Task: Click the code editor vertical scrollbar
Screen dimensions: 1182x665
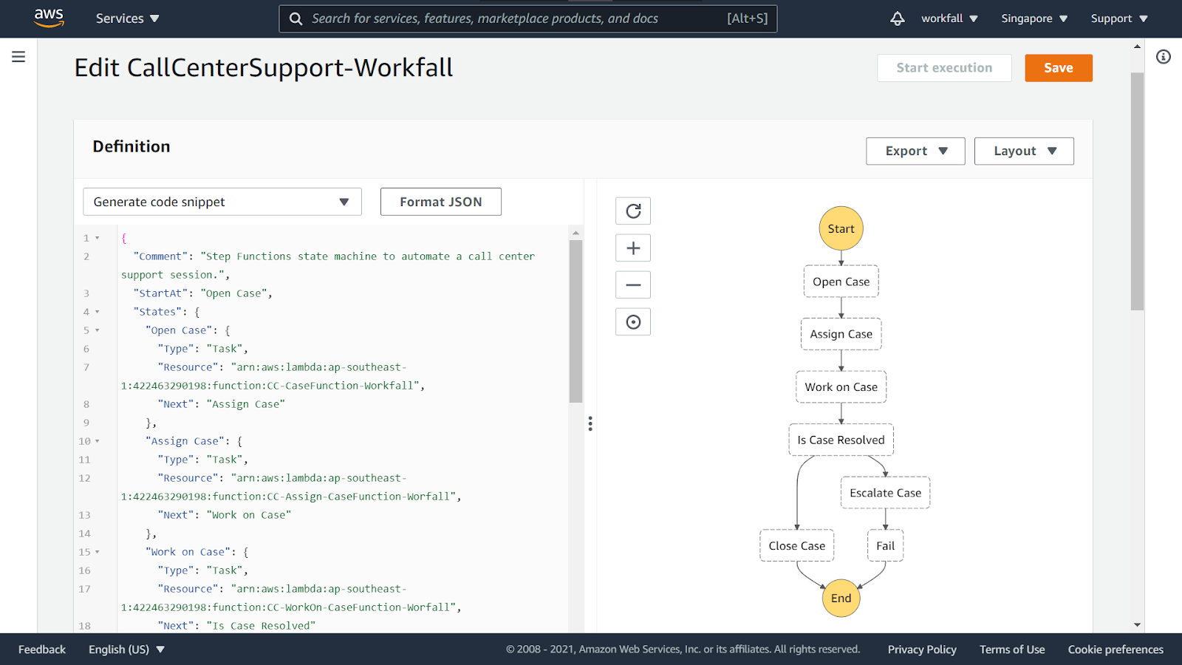Action: pyautogui.click(x=576, y=321)
